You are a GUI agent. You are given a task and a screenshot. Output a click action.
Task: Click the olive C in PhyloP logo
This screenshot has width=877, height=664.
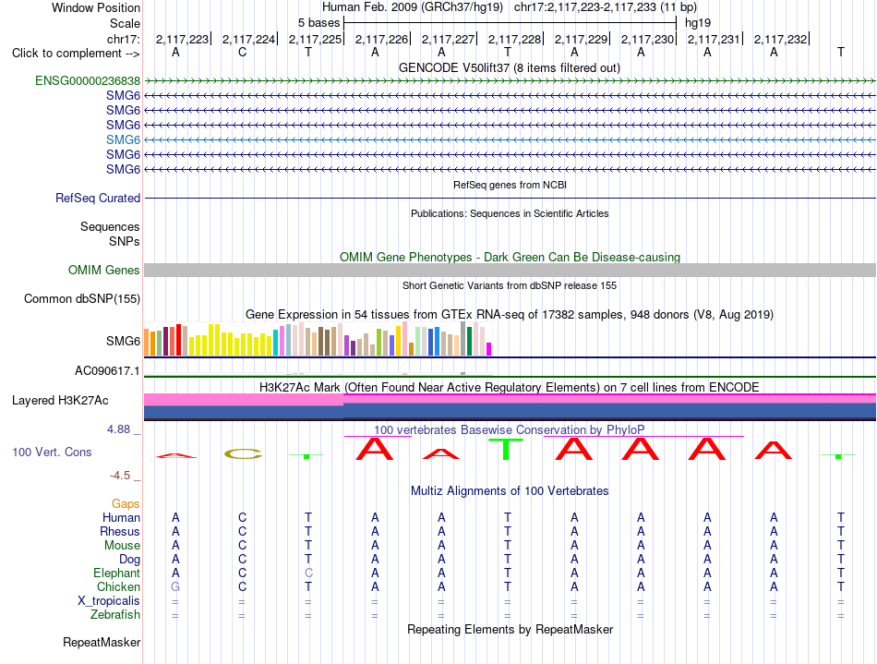[243, 453]
